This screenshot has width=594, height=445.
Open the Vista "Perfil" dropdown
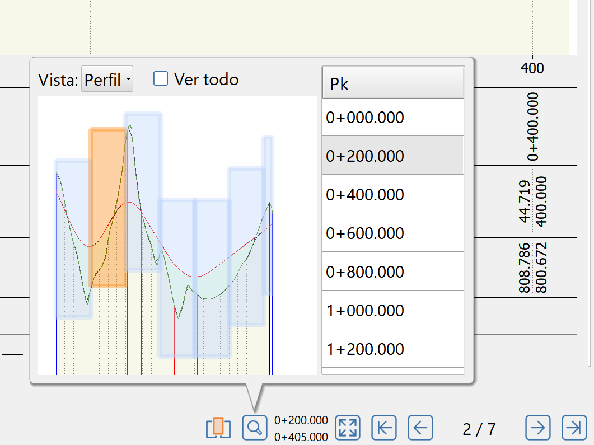point(107,80)
